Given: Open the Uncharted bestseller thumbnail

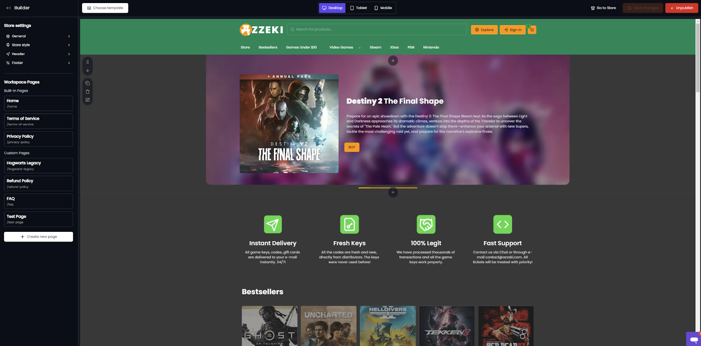Looking at the screenshot, I should [329, 326].
